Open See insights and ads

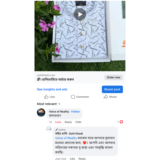pyautogui.click(x=52, y=89)
